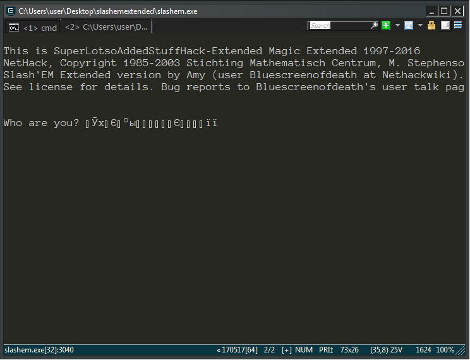Open dropdown arrow beside new console button
The width and height of the screenshot is (470, 360).
coord(397,25)
